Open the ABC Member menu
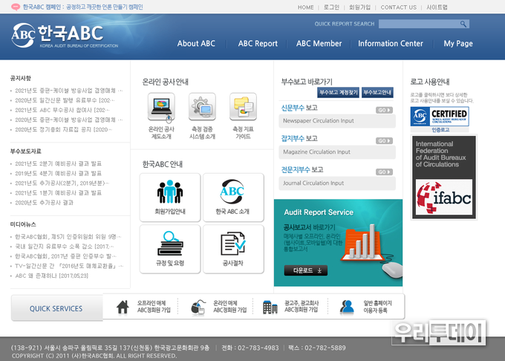The height and width of the screenshot is (361, 505). [319, 44]
